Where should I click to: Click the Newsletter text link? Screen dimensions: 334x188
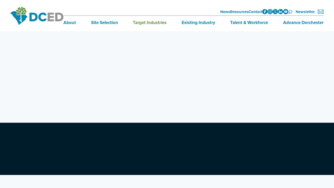coord(305,12)
